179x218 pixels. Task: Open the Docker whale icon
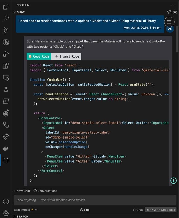6,148
